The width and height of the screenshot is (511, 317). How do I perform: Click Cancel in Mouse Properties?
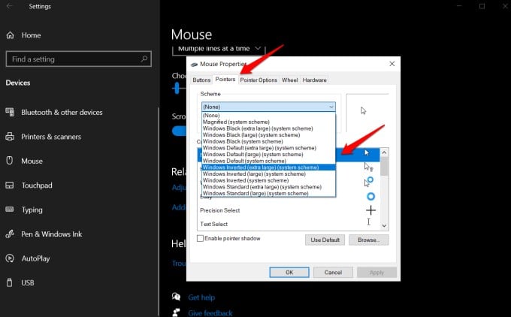pyautogui.click(x=333, y=273)
